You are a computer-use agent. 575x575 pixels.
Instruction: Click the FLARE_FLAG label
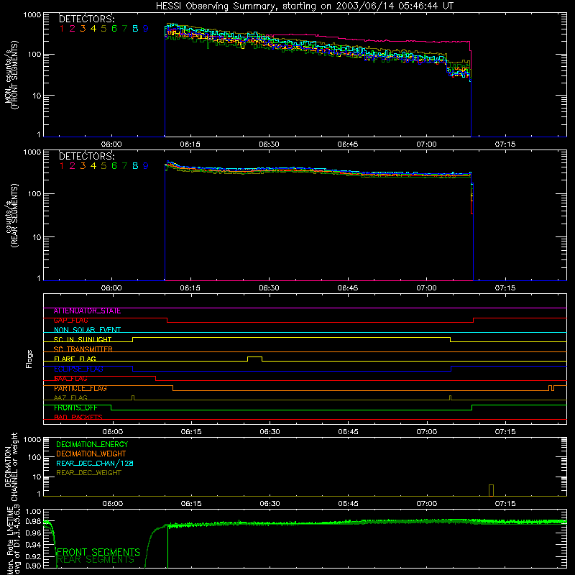tap(75, 359)
